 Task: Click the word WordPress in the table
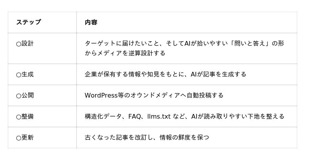point(101,96)
